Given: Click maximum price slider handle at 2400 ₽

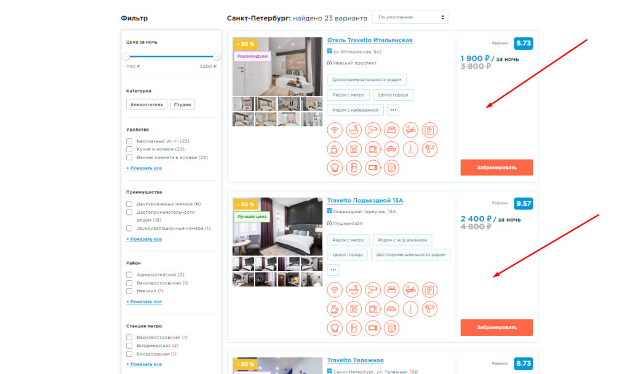Looking at the screenshot, I should tap(216, 56).
